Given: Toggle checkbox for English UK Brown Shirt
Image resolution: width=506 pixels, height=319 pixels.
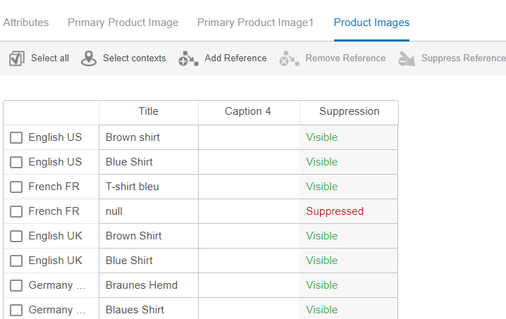Looking at the screenshot, I should click(x=16, y=237).
